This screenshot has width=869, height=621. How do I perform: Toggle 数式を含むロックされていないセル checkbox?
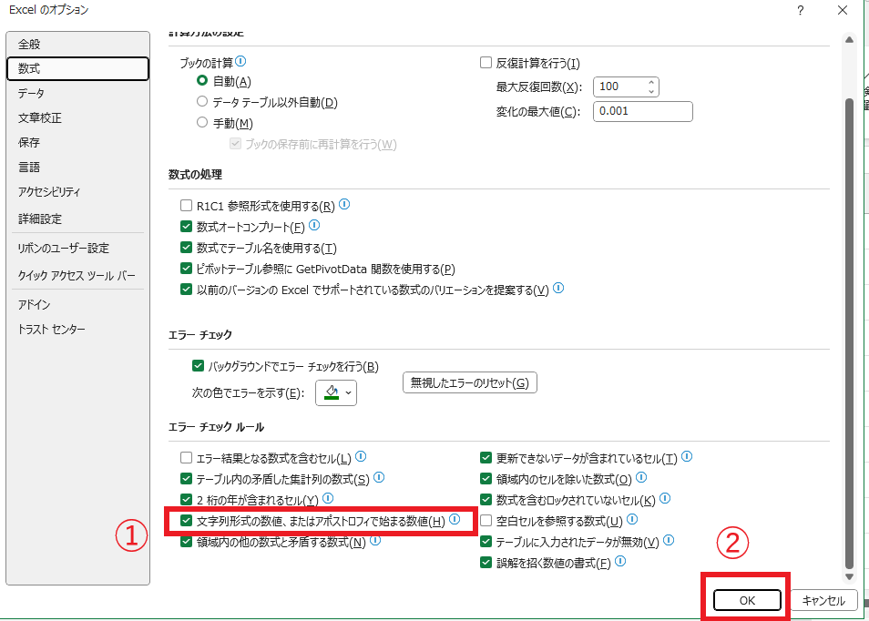[x=486, y=500]
